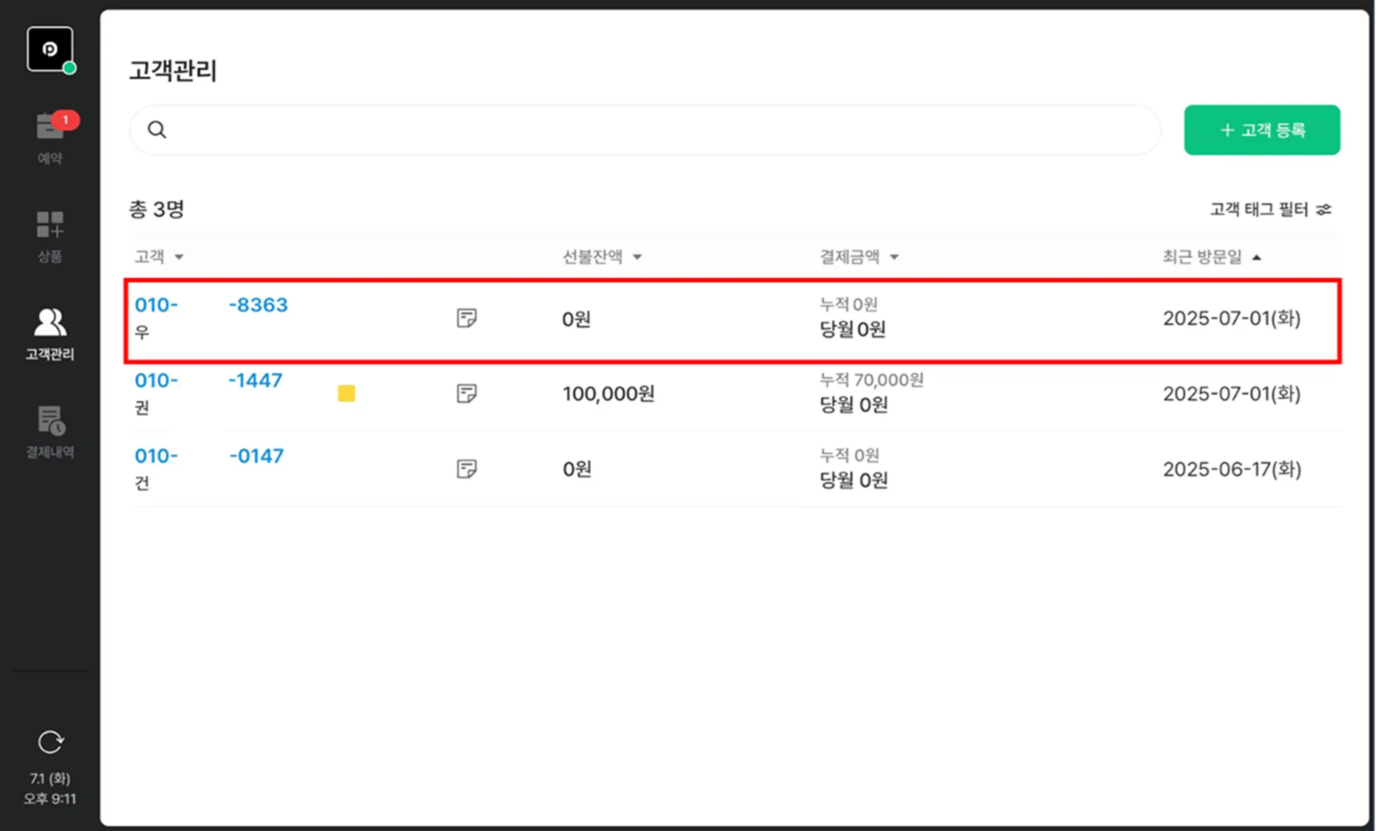Screen dimensions: 1378x831
Task: Open the 예약 reservations sidebar icon
Action: tap(49, 137)
